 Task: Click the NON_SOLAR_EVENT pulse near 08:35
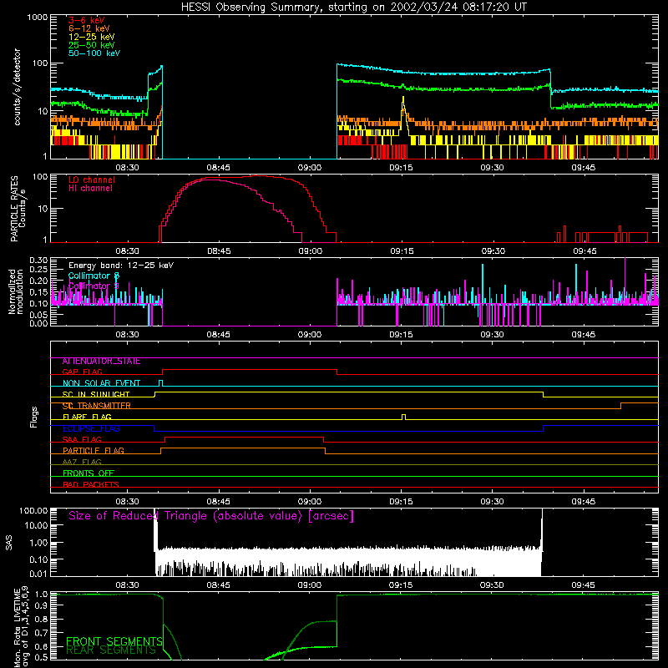click(x=160, y=383)
